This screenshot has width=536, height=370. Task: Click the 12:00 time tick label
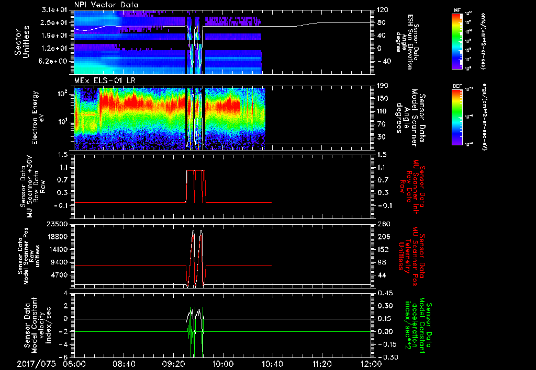pos(371,364)
